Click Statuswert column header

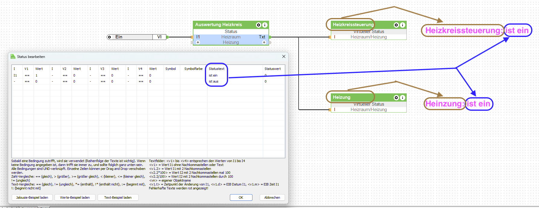click(273, 69)
